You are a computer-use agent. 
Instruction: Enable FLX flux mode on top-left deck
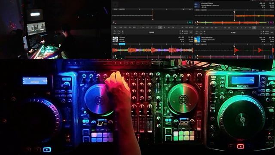tap(130, 28)
